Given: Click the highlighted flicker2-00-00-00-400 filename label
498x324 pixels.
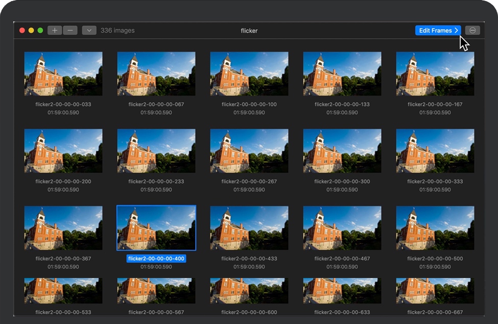Looking at the screenshot, I should [156, 259].
